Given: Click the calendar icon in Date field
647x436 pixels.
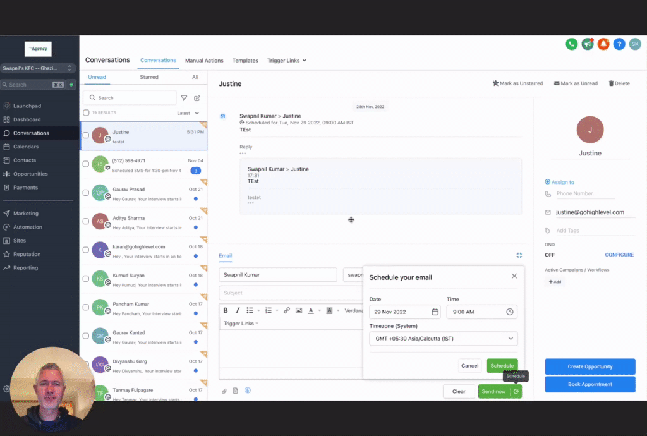Looking at the screenshot, I should 435,312.
